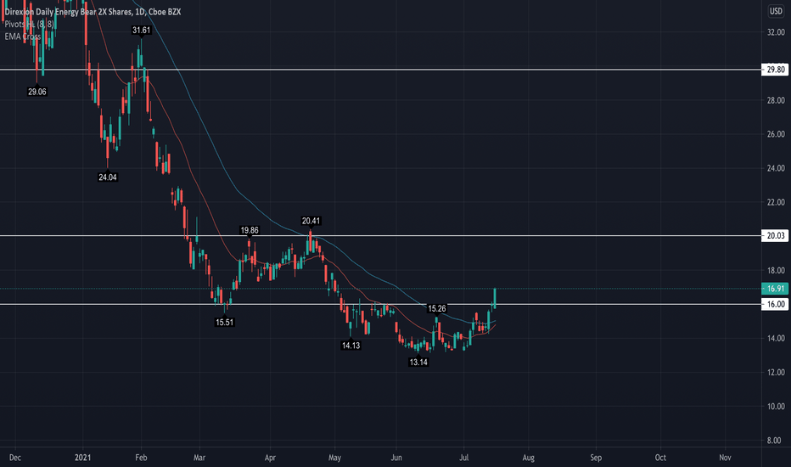The width and height of the screenshot is (791, 467).
Task: Click the 16.00 horizontal line price label
Action: (x=775, y=304)
